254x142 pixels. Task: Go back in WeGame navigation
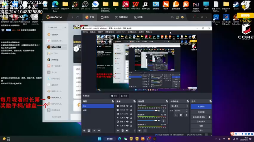click(73, 17)
